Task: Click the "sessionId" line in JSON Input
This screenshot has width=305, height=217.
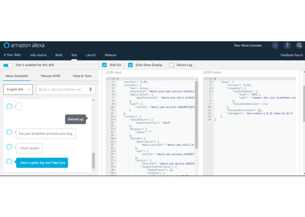Action: tap(161, 91)
